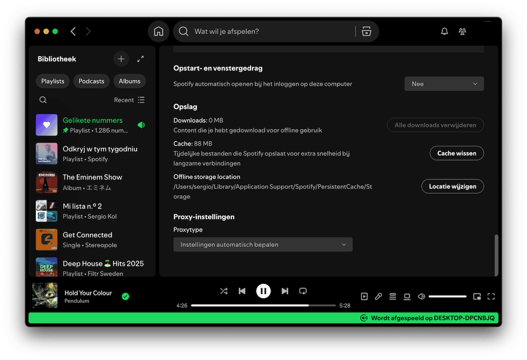Create a playlist with the plus button
527x360 pixels.
[121, 59]
